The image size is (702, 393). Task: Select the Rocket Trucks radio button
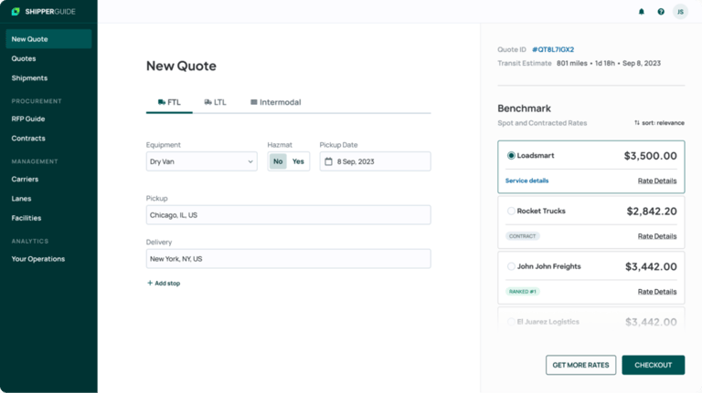[511, 211]
